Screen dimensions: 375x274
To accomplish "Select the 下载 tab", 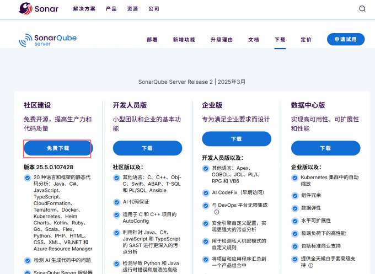I will click(280, 40).
